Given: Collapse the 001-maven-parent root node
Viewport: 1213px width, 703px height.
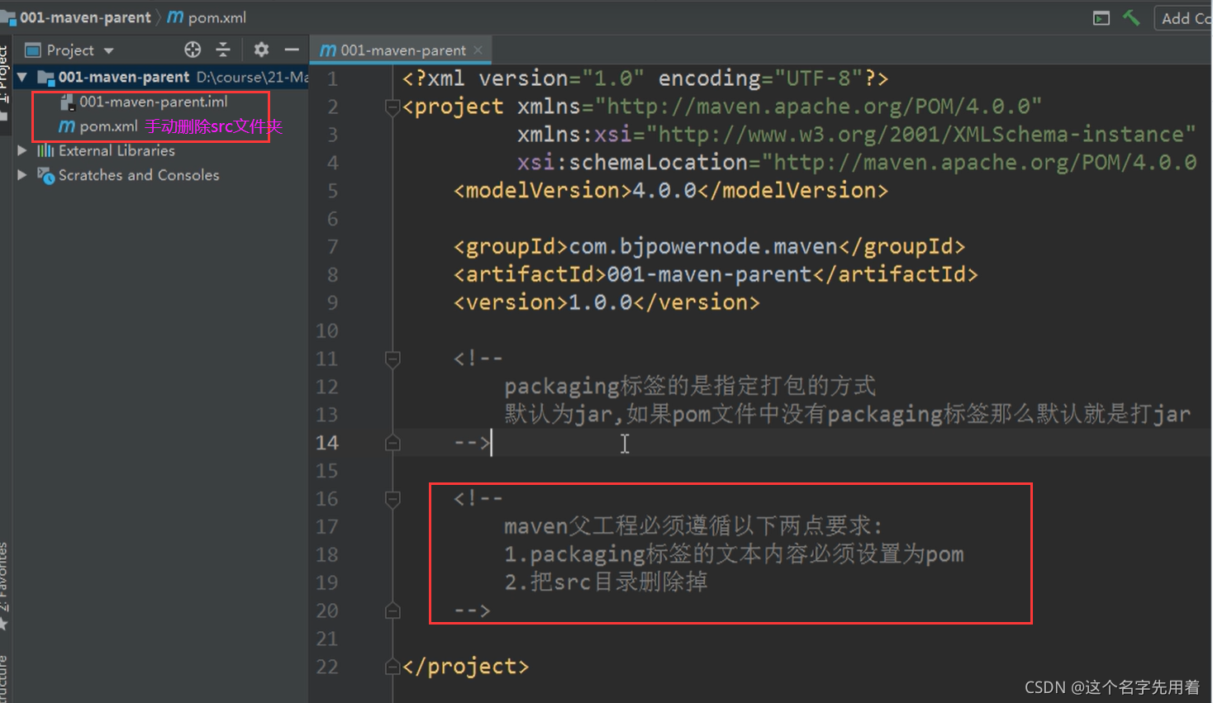Looking at the screenshot, I should [x=22, y=77].
